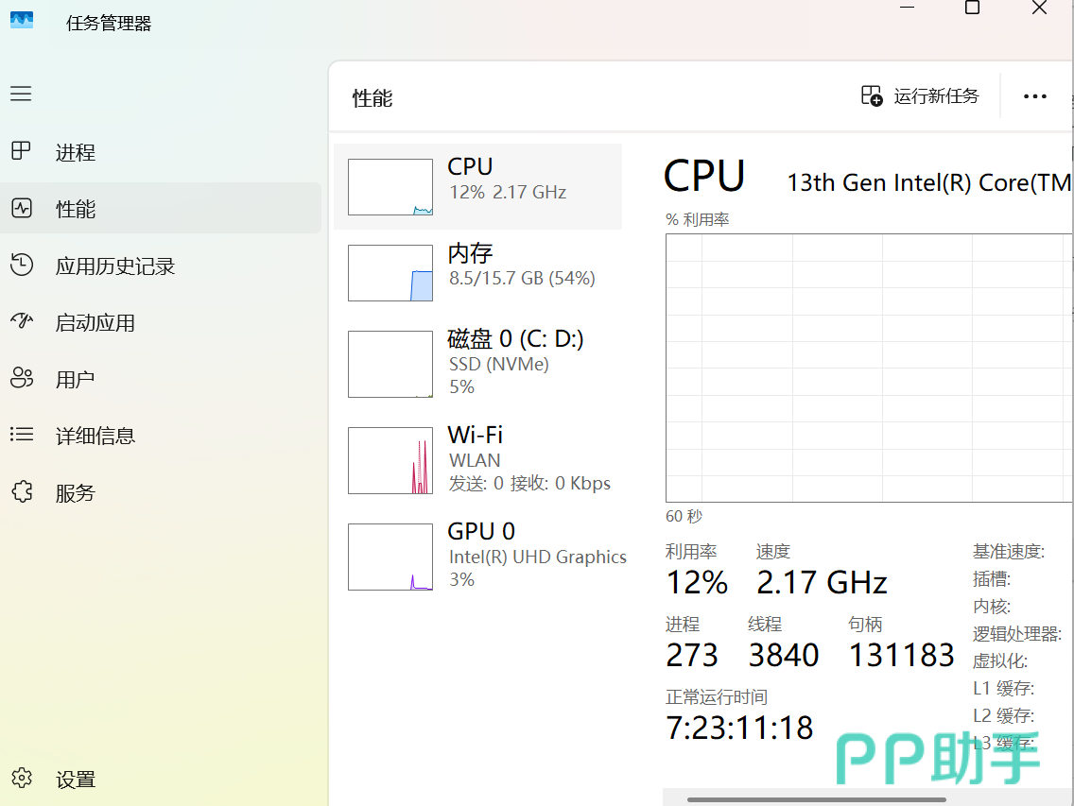Open 设置 at sidebar bottom
The height and width of the screenshot is (806, 1074).
(161, 779)
